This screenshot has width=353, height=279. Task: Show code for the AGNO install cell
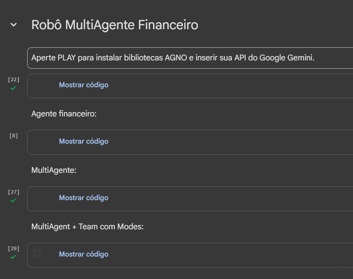click(x=83, y=85)
